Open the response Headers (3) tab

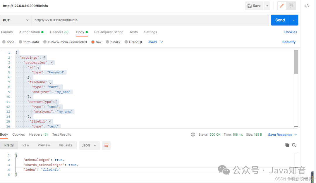[38, 134]
